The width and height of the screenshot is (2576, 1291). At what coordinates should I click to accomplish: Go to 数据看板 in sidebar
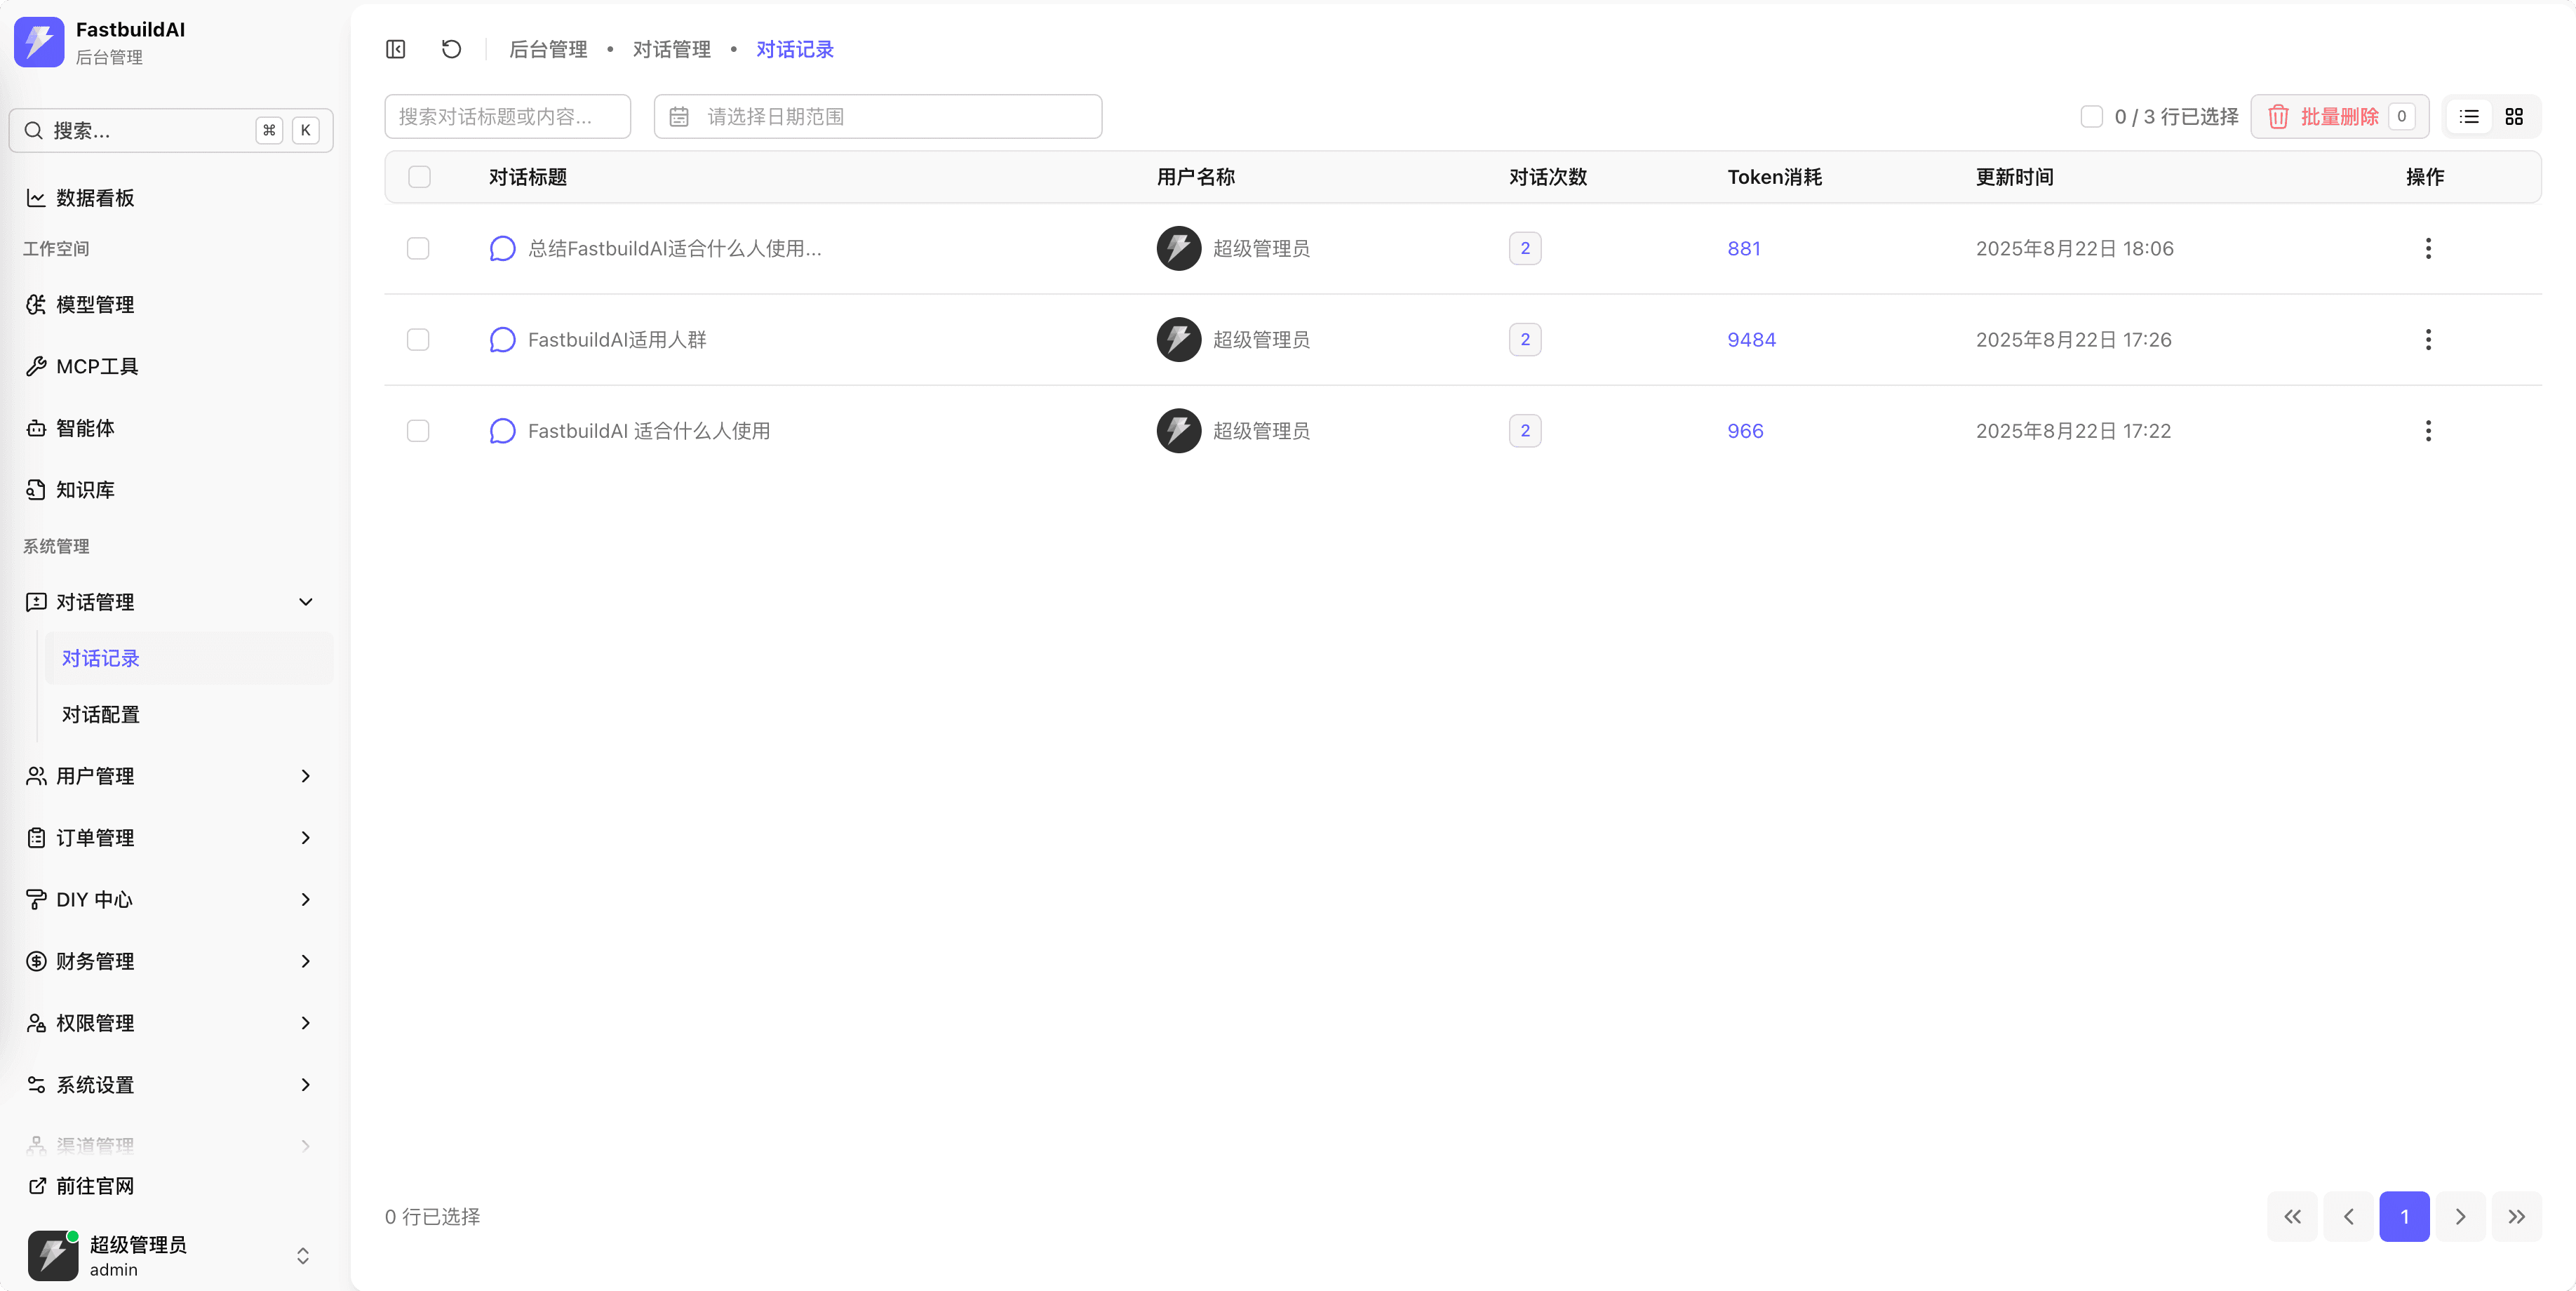coord(95,198)
